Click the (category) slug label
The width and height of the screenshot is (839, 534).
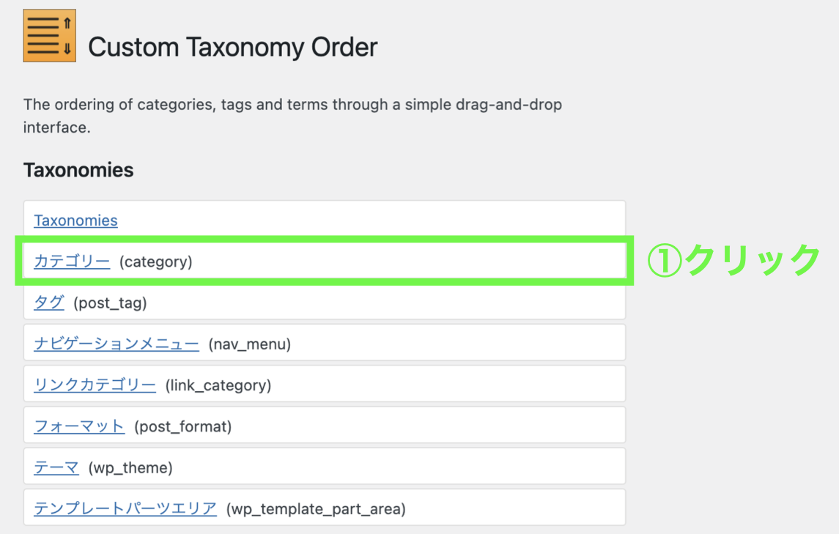click(x=156, y=262)
